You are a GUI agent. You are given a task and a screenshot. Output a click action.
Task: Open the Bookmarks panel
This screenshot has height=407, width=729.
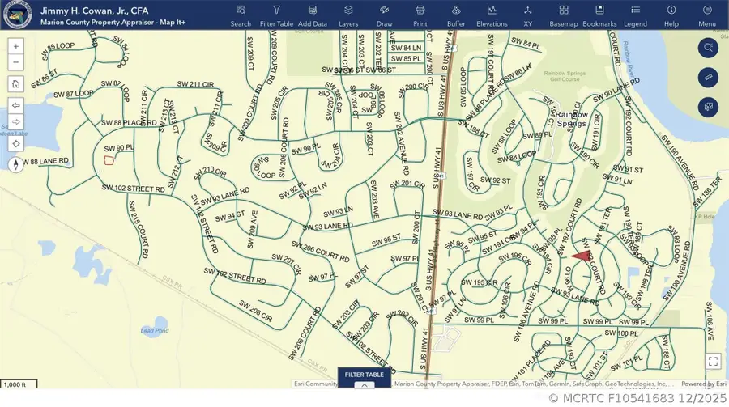(599, 15)
